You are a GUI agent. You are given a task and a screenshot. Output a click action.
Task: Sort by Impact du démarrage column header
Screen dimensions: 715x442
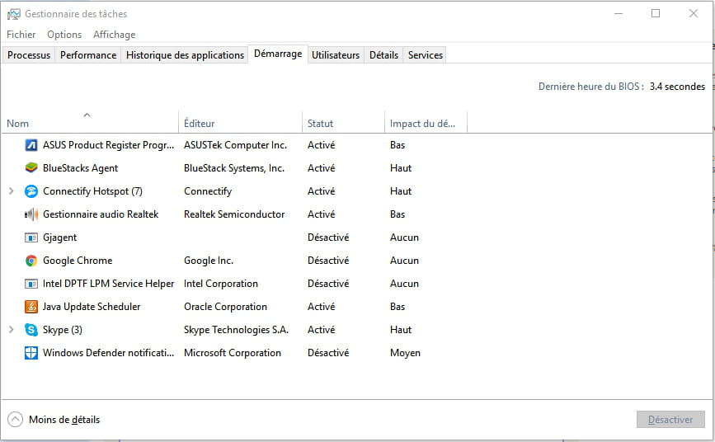point(426,123)
